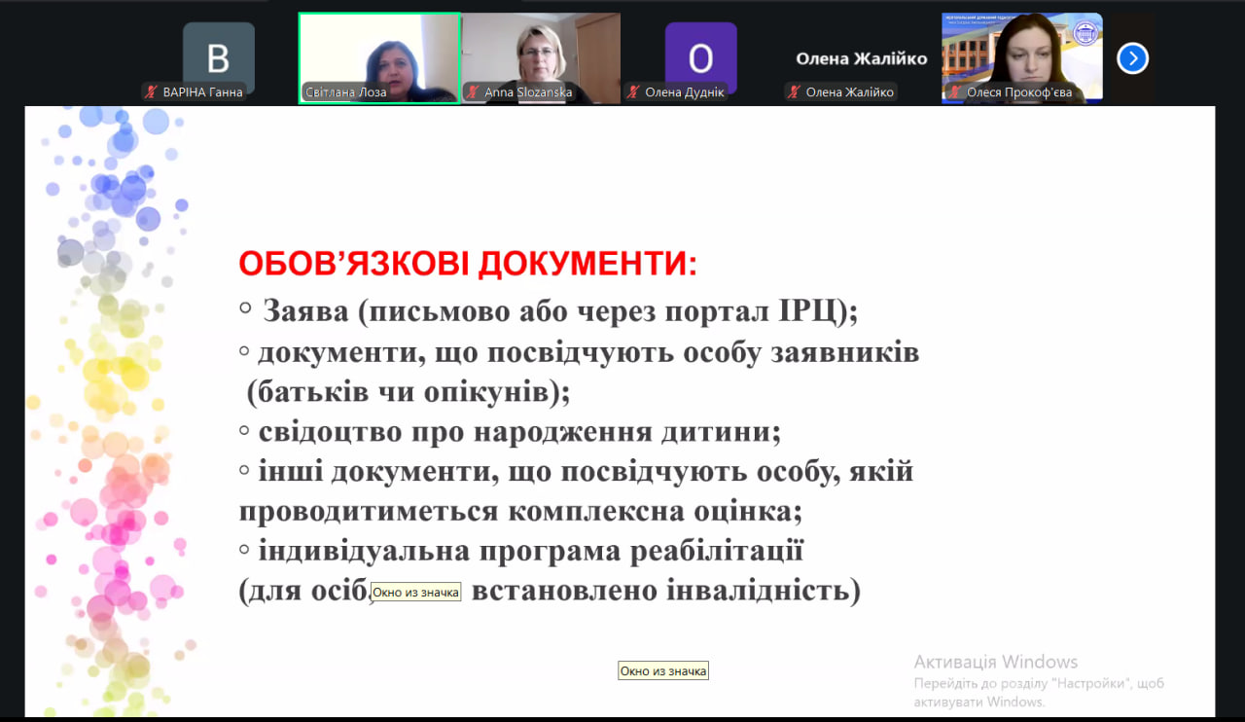The height and width of the screenshot is (722, 1245).
Task: Click the 'Окно из значка' tooltip at bottom center
Action: click(x=663, y=670)
